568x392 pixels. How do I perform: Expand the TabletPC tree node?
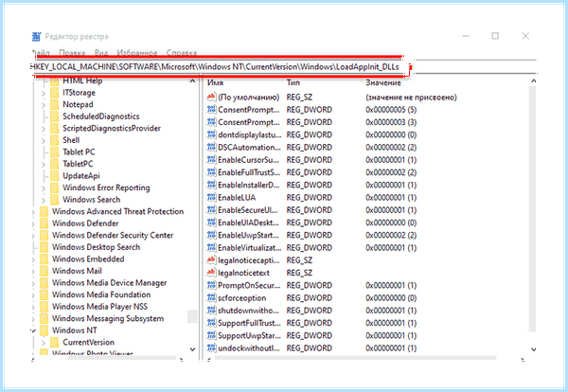click(44, 165)
